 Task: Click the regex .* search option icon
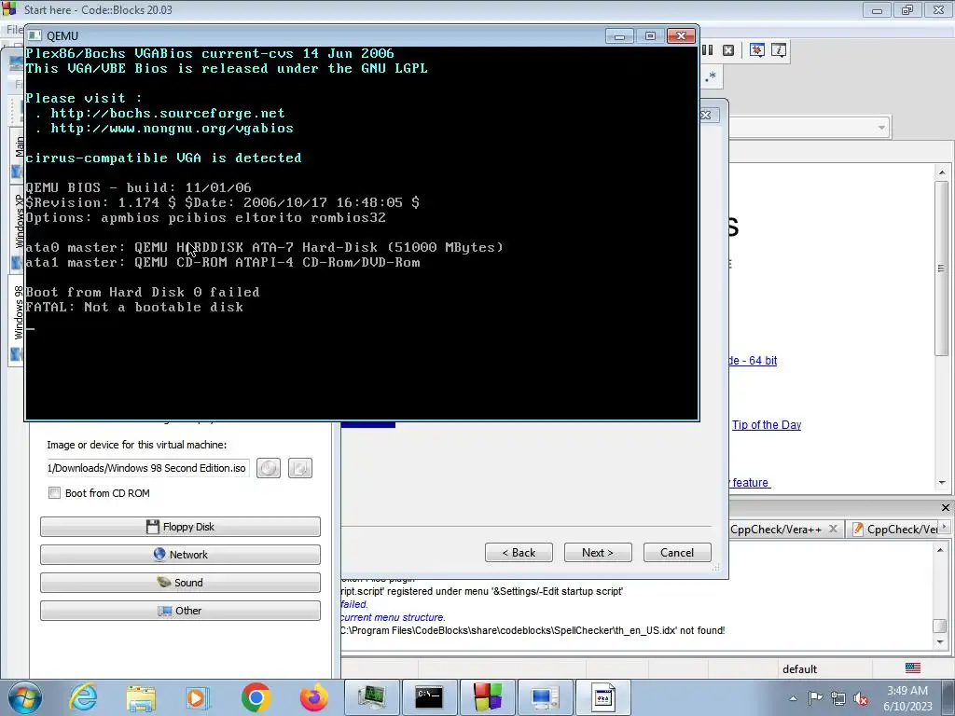coord(710,77)
